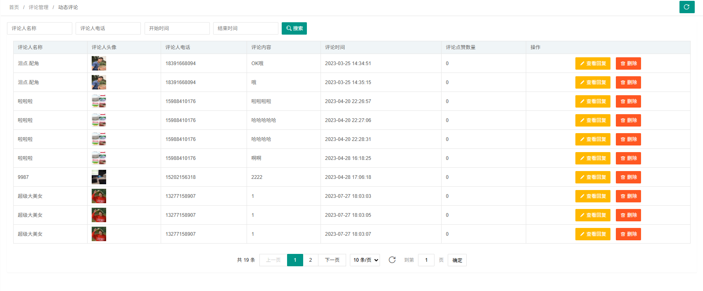Screen dimensions: 703x291
Task: View replies for comment 哈哈哈哈哈
Action: 592,120
